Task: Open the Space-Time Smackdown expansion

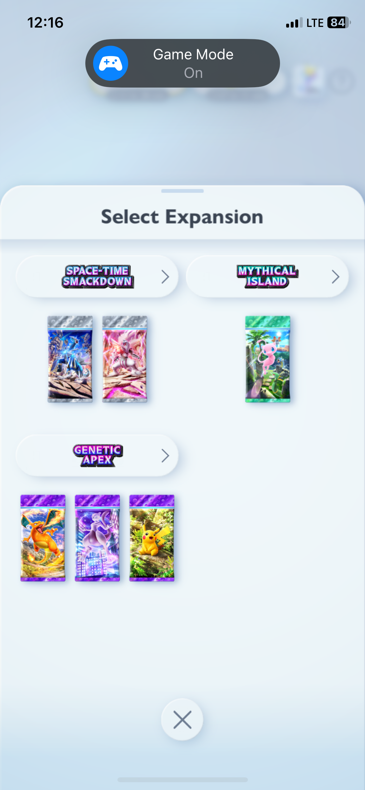Action: click(97, 277)
